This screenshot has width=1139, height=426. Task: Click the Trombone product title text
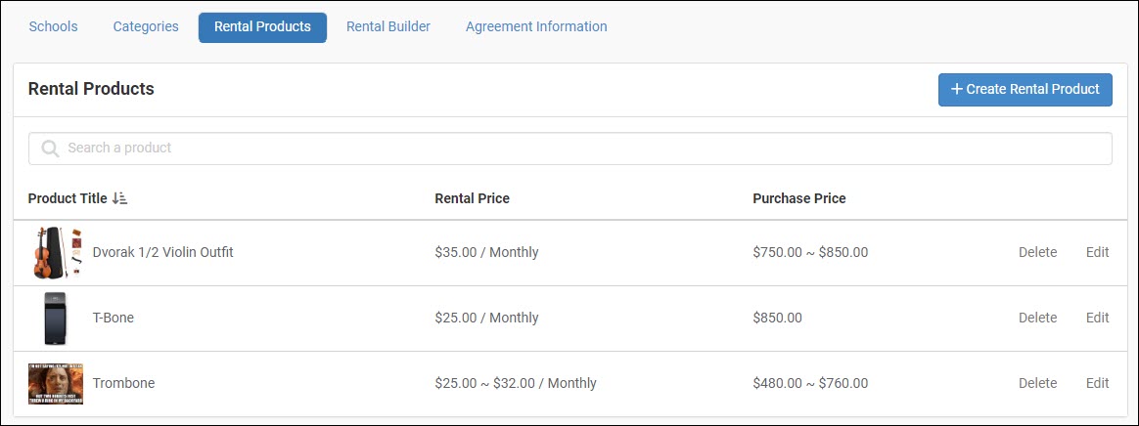[x=123, y=383]
